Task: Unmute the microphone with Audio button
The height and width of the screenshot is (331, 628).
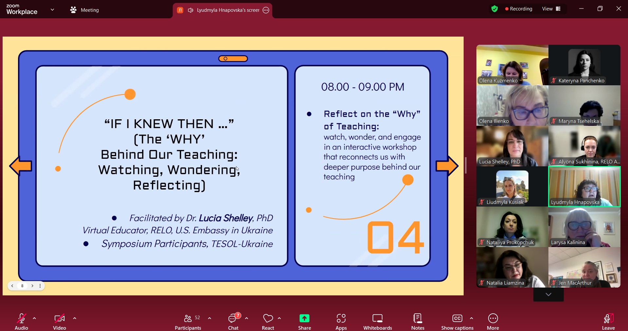Action: tap(22, 322)
